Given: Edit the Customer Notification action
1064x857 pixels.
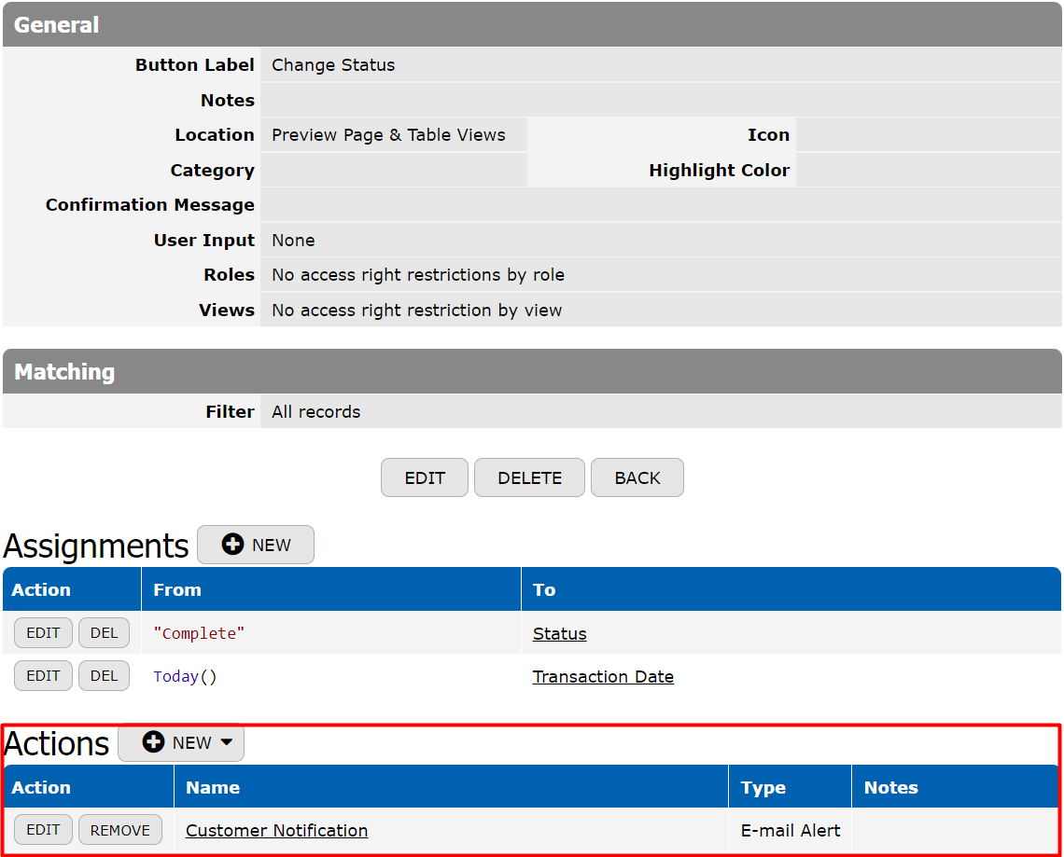Looking at the screenshot, I should 43,830.
